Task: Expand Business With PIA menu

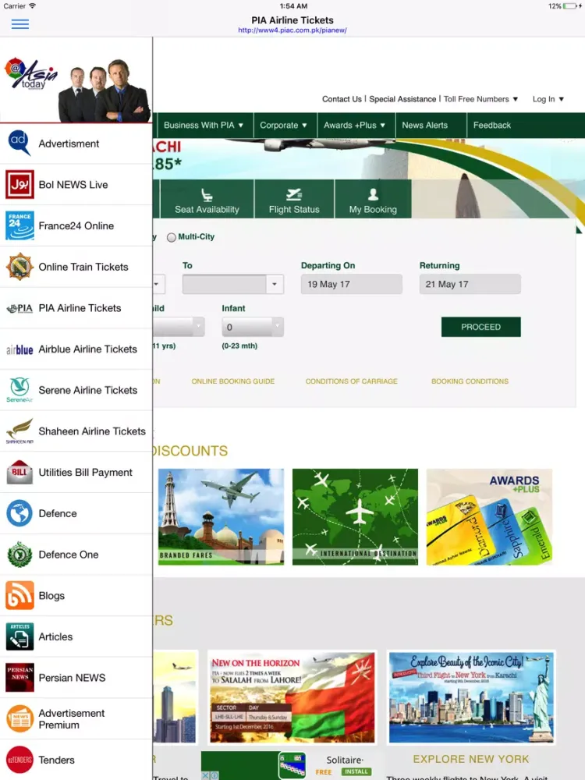Action: coord(204,126)
